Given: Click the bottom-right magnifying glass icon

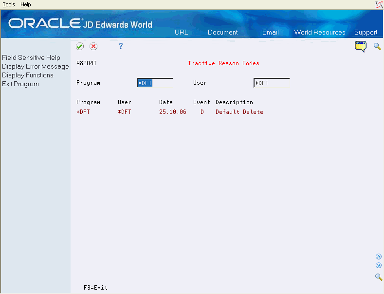Looking at the screenshot, I should coord(379,277).
